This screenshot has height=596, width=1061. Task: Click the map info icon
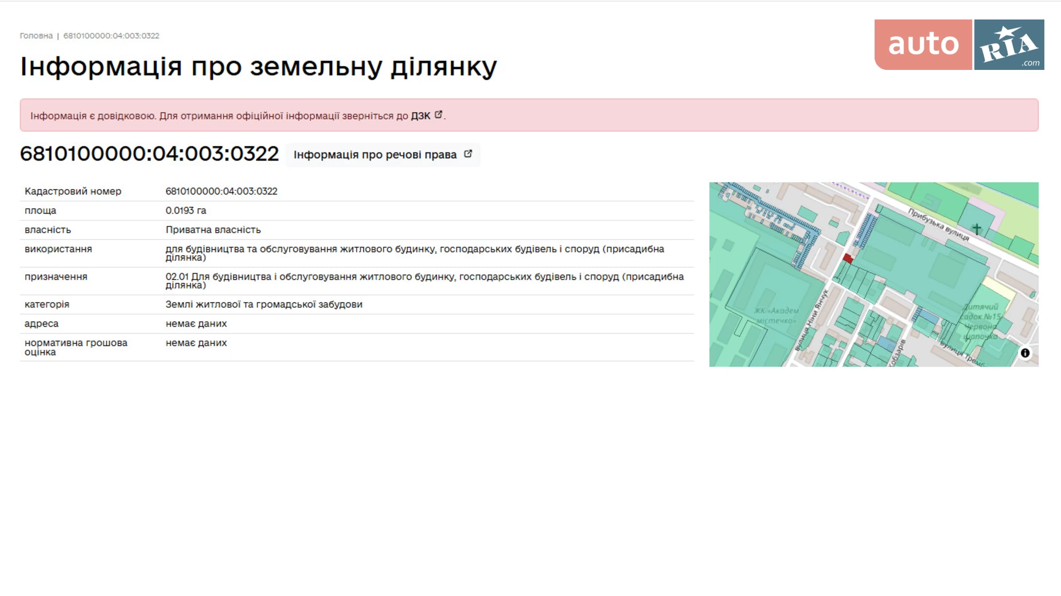click(x=1025, y=353)
